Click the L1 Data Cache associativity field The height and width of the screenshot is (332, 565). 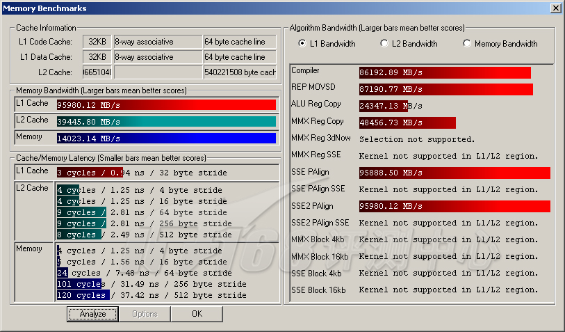[157, 57]
